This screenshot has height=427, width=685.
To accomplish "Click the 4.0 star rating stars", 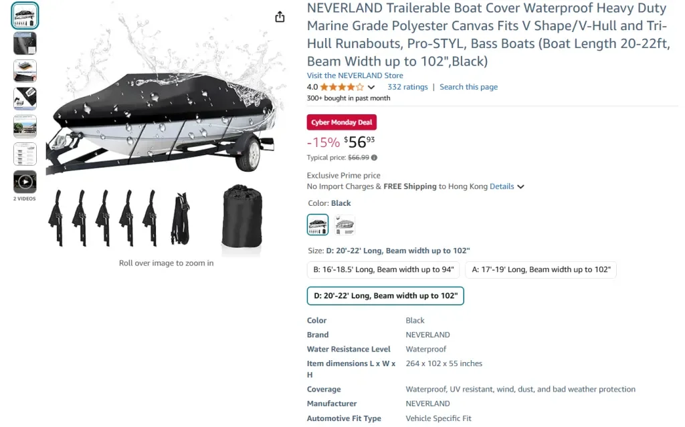I will coord(340,87).
